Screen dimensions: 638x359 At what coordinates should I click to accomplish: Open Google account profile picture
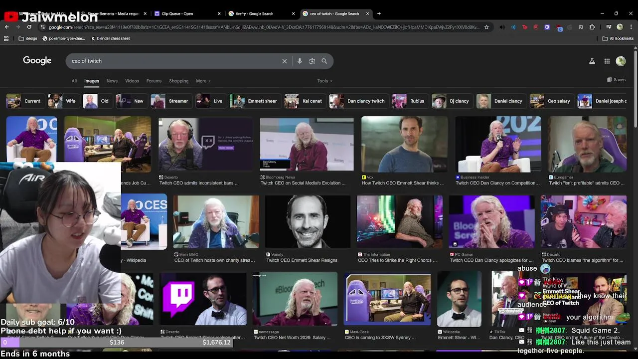(621, 61)
